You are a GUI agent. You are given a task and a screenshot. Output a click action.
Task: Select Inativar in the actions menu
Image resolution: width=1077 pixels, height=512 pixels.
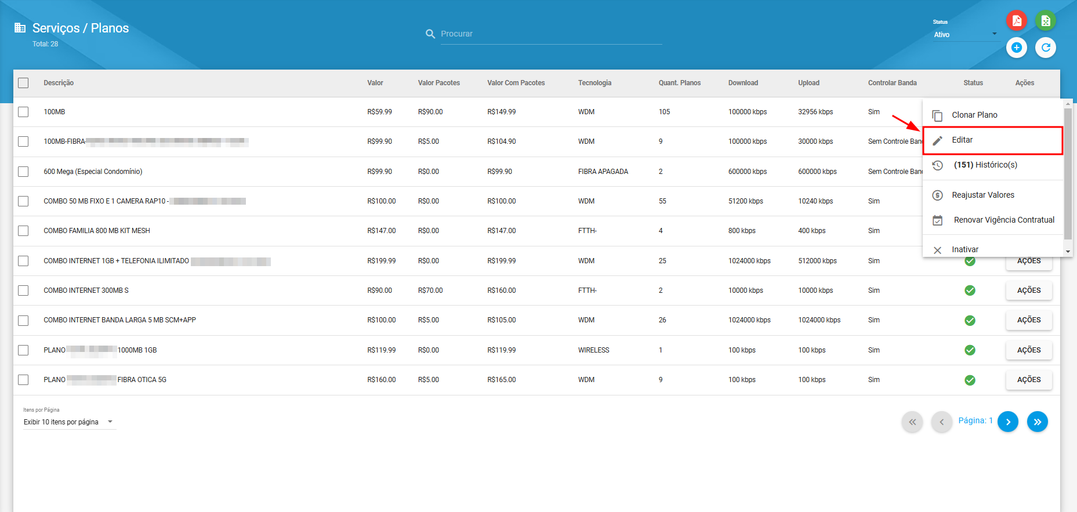click(992, 249)
